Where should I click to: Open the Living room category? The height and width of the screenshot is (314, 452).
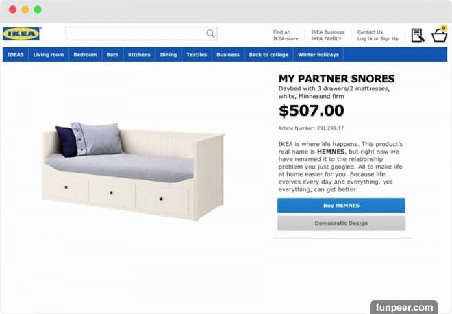tap(49, 55)
